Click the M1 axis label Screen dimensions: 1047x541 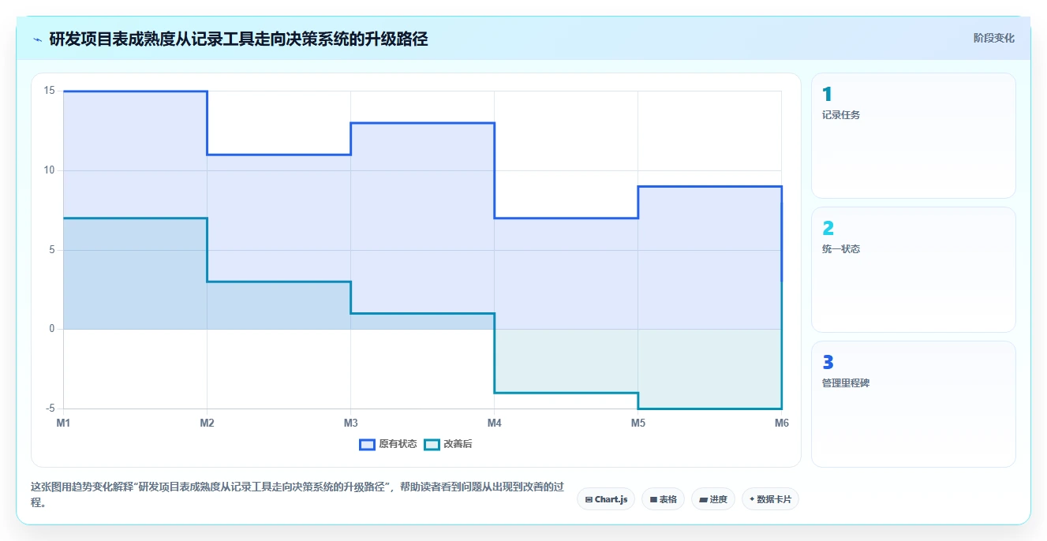[x=63, y=423]
